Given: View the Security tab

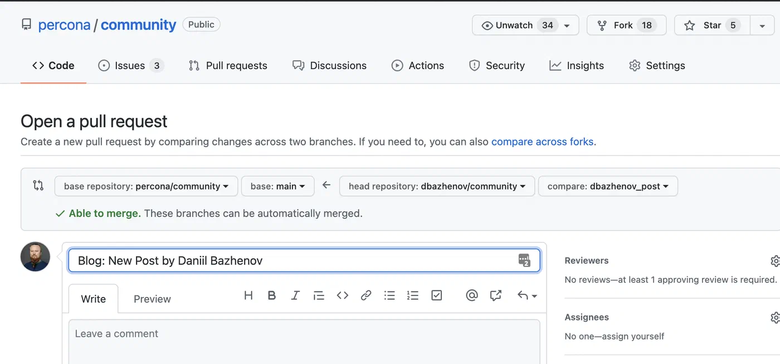Looking at the screenshot, I should (497, 66).
